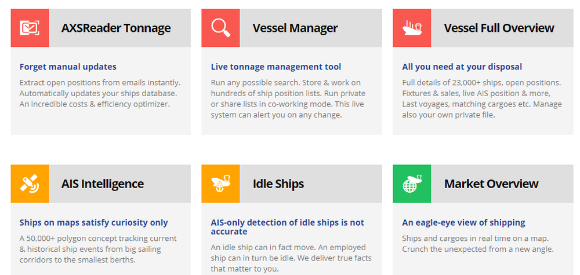The image size is (580, 275).
Task: Click the Vessel Manager description paragraph
Action: tap(288, 98)
